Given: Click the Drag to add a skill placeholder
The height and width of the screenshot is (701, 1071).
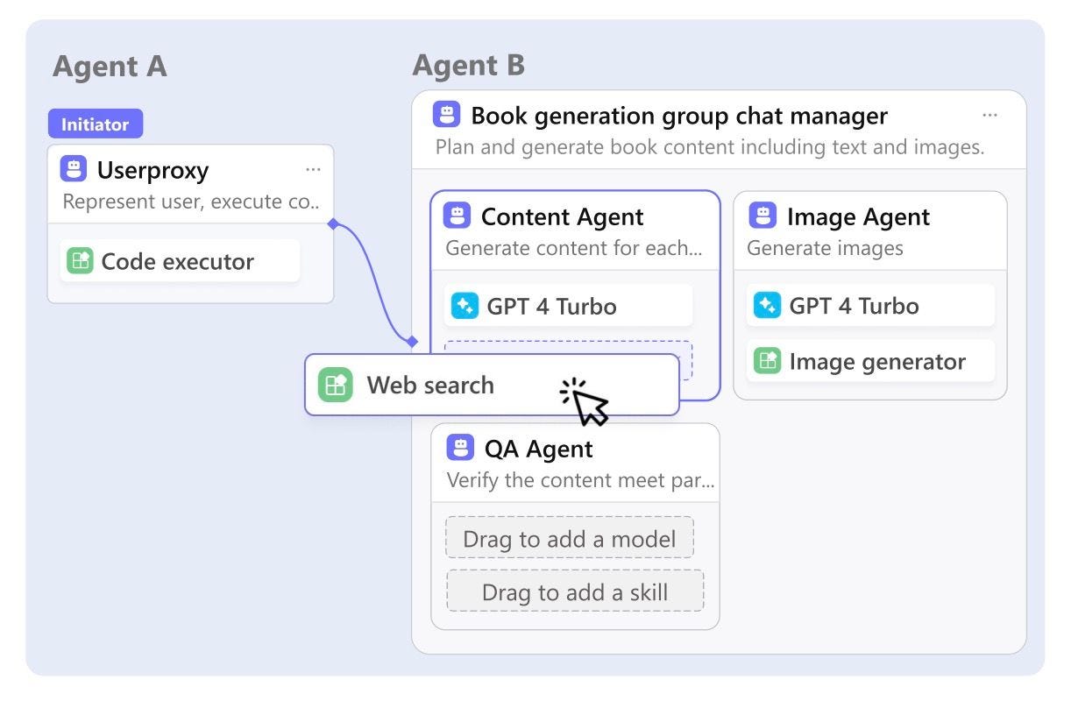Looking at the screenshot, I should click(x=575, y=591).
